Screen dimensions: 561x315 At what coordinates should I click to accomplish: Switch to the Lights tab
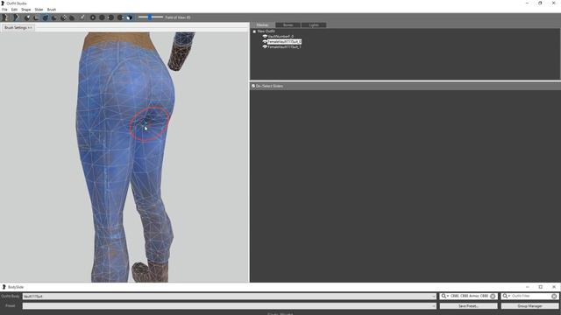point(314,25)
